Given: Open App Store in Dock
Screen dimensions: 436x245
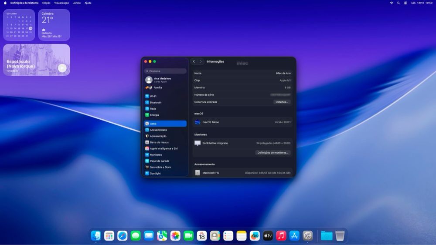Looking at the screenshot, I should click(294, 235).
